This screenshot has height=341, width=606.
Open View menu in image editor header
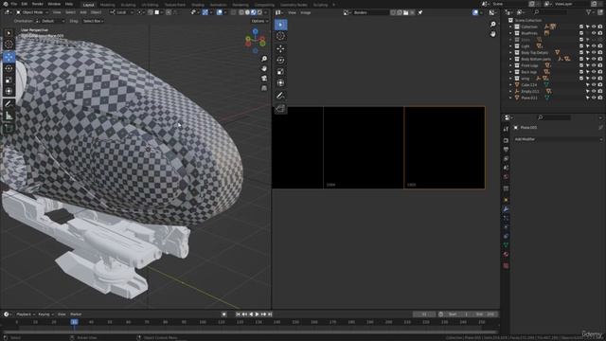tap(292, 12)
